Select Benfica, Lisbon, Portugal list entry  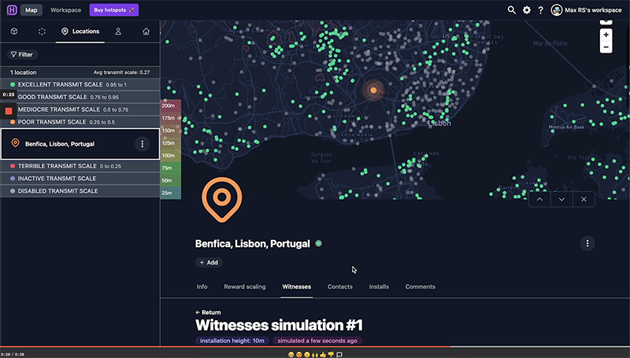80,144
